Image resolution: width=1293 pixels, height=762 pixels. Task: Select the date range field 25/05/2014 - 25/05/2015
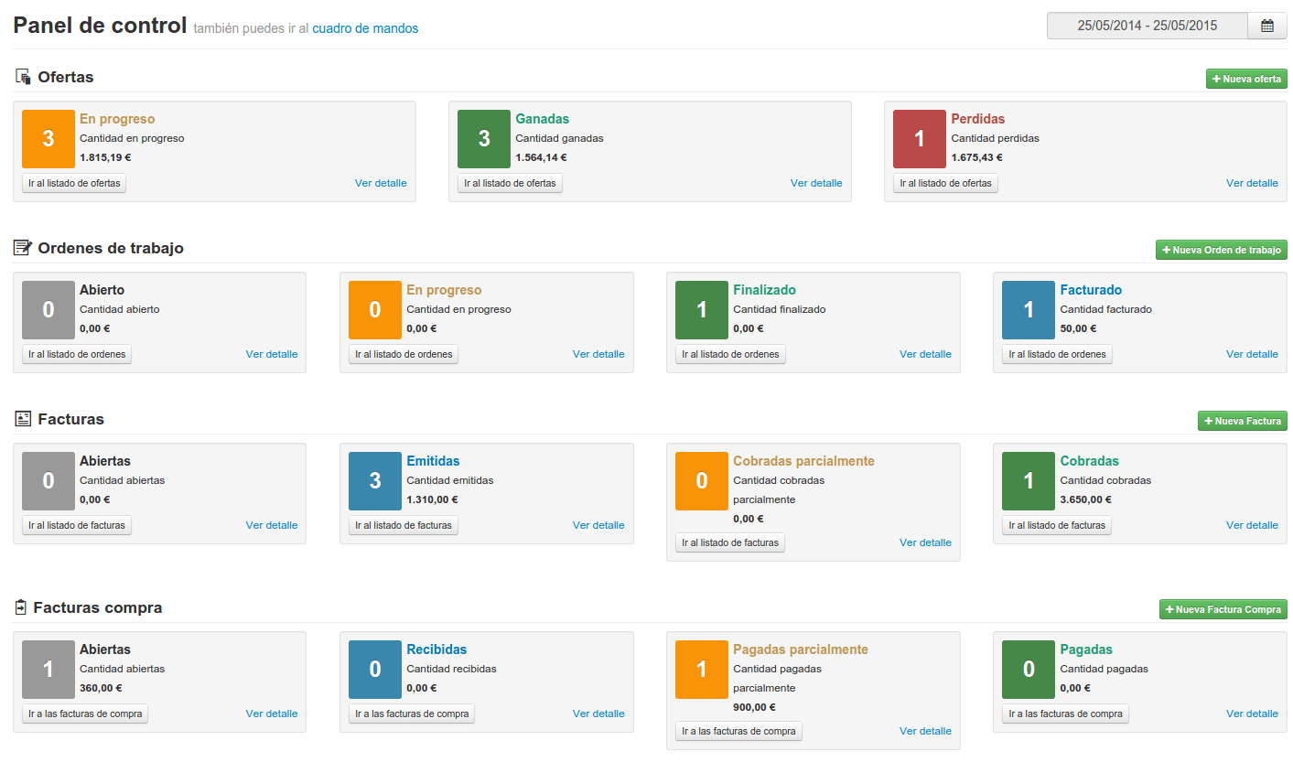(1148, 26)
